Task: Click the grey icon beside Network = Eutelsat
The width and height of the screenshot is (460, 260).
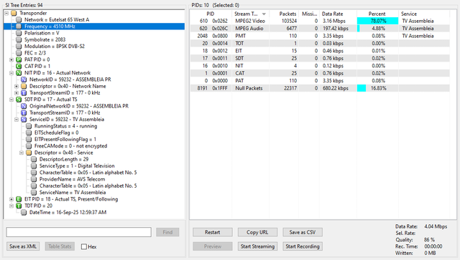Action: pos(19,19)
